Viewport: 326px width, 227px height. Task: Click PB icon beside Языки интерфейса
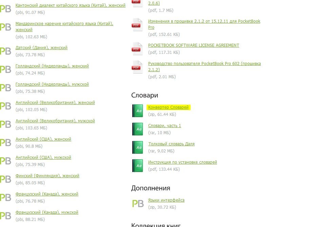click(138, 204)
